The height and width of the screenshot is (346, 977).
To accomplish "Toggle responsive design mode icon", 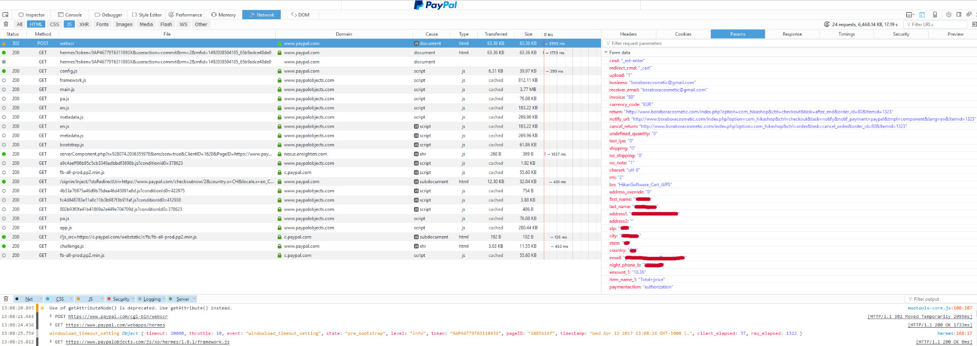I will pyautogui.click(x=935, y=15).
